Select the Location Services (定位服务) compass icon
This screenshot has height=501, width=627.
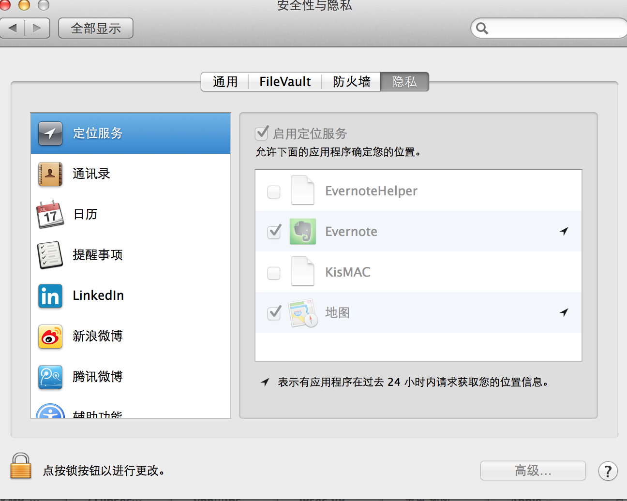(50, 133)
